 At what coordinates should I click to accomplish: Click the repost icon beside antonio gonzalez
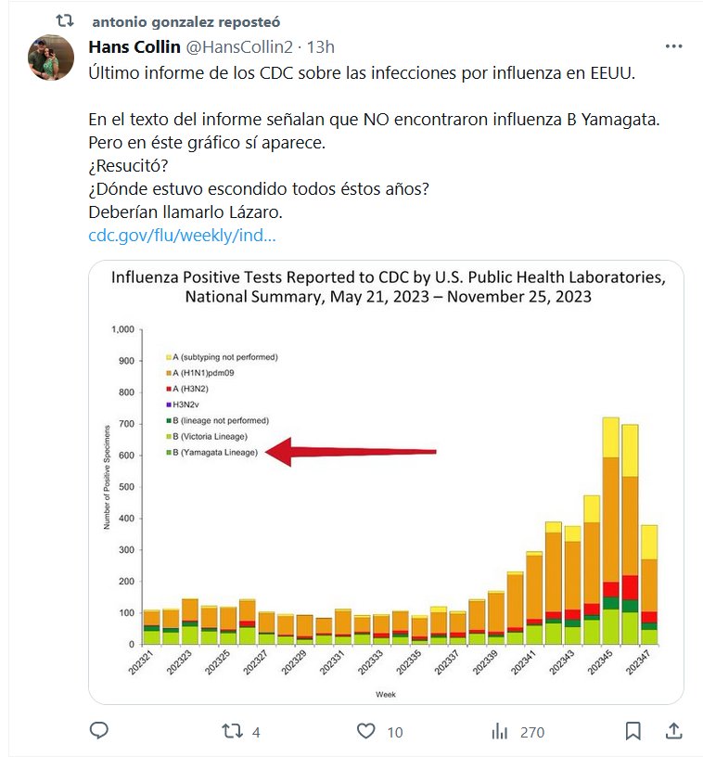tap(65, 20)
